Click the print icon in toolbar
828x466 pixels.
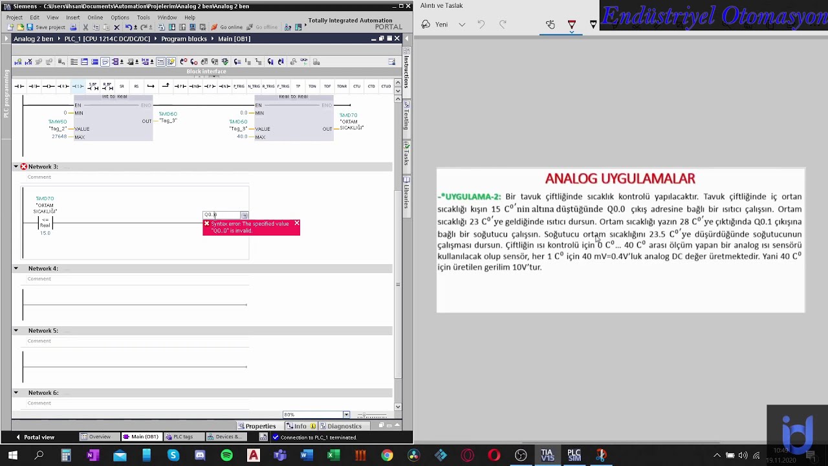coord(73,27)
